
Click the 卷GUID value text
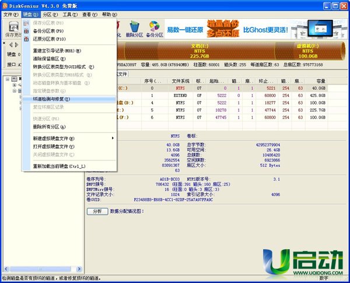click(x=173, y=200)
